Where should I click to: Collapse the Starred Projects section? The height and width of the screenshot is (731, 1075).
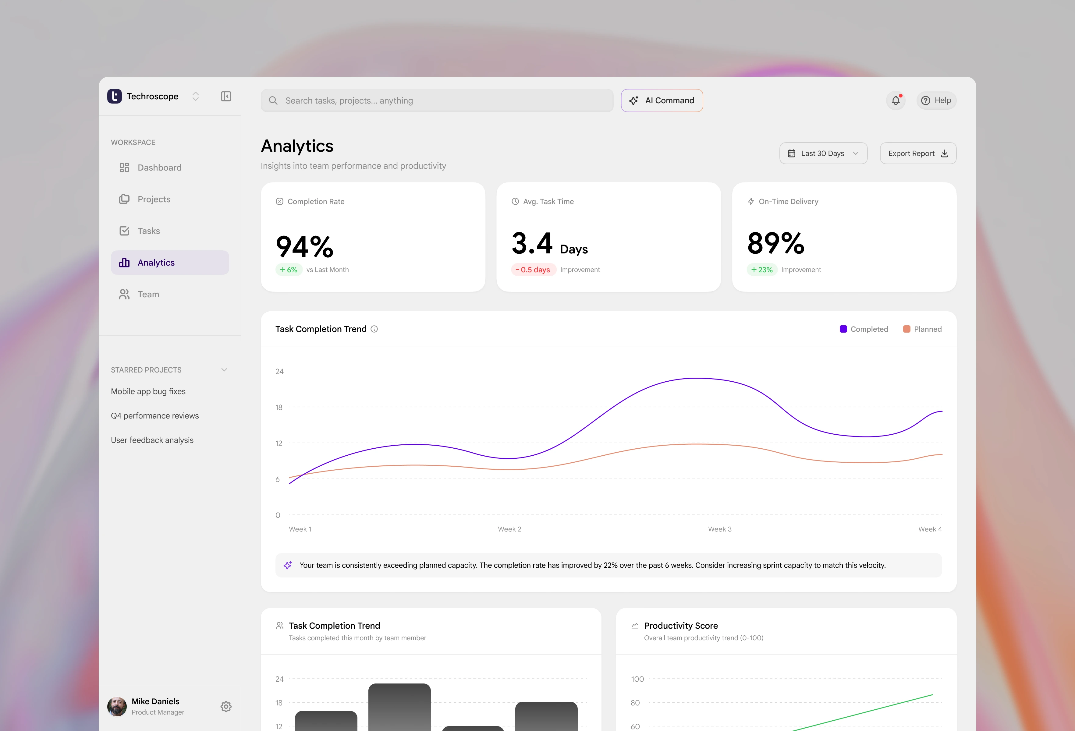click(224, 370)
